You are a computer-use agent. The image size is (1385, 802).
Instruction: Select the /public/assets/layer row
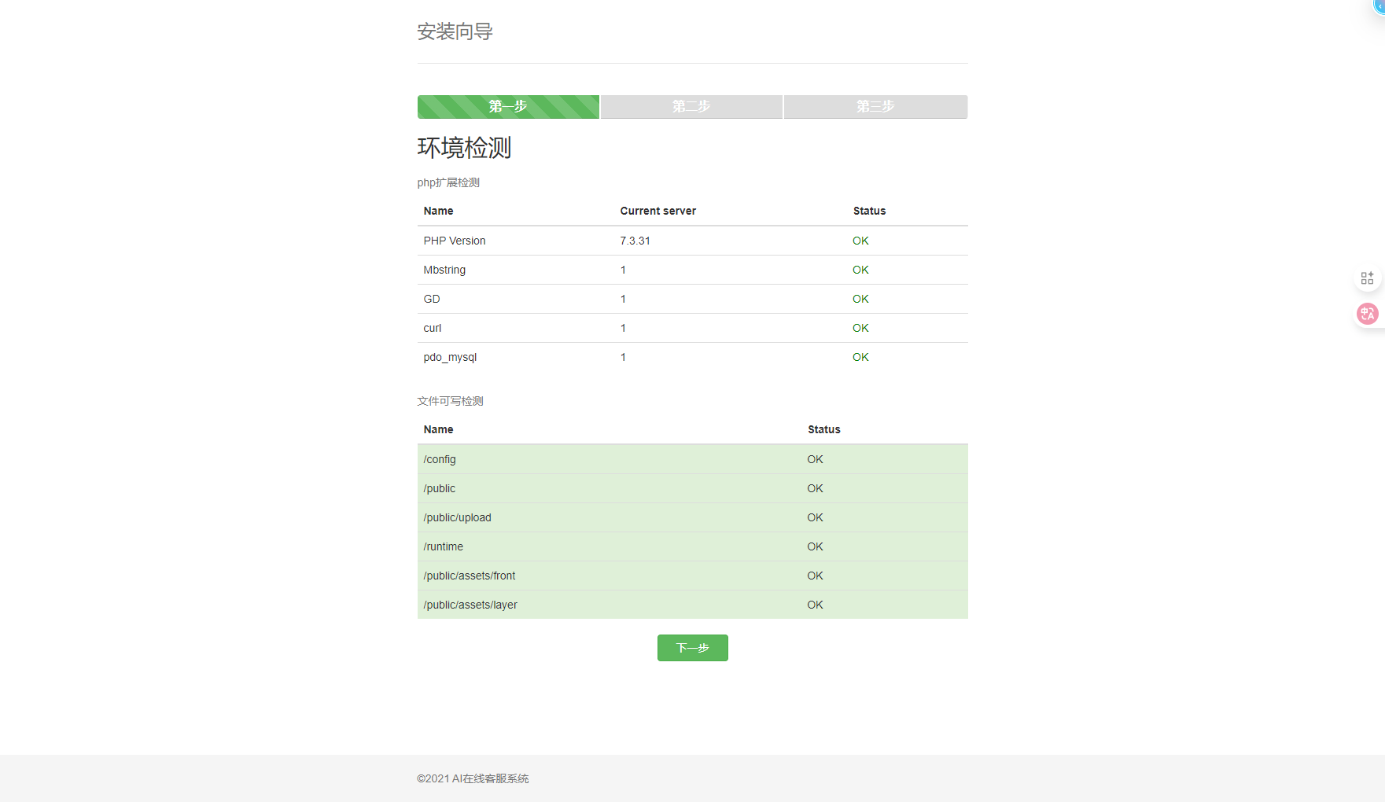[x=692, y=605]
